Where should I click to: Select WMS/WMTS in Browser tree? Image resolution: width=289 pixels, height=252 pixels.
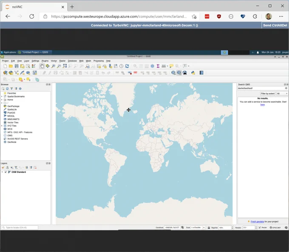tap(13, 119)
